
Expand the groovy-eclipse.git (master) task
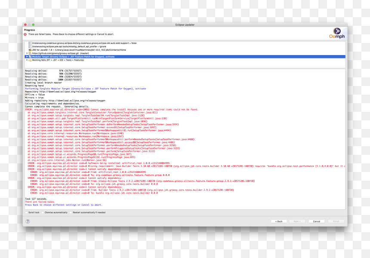click(27, 53)
